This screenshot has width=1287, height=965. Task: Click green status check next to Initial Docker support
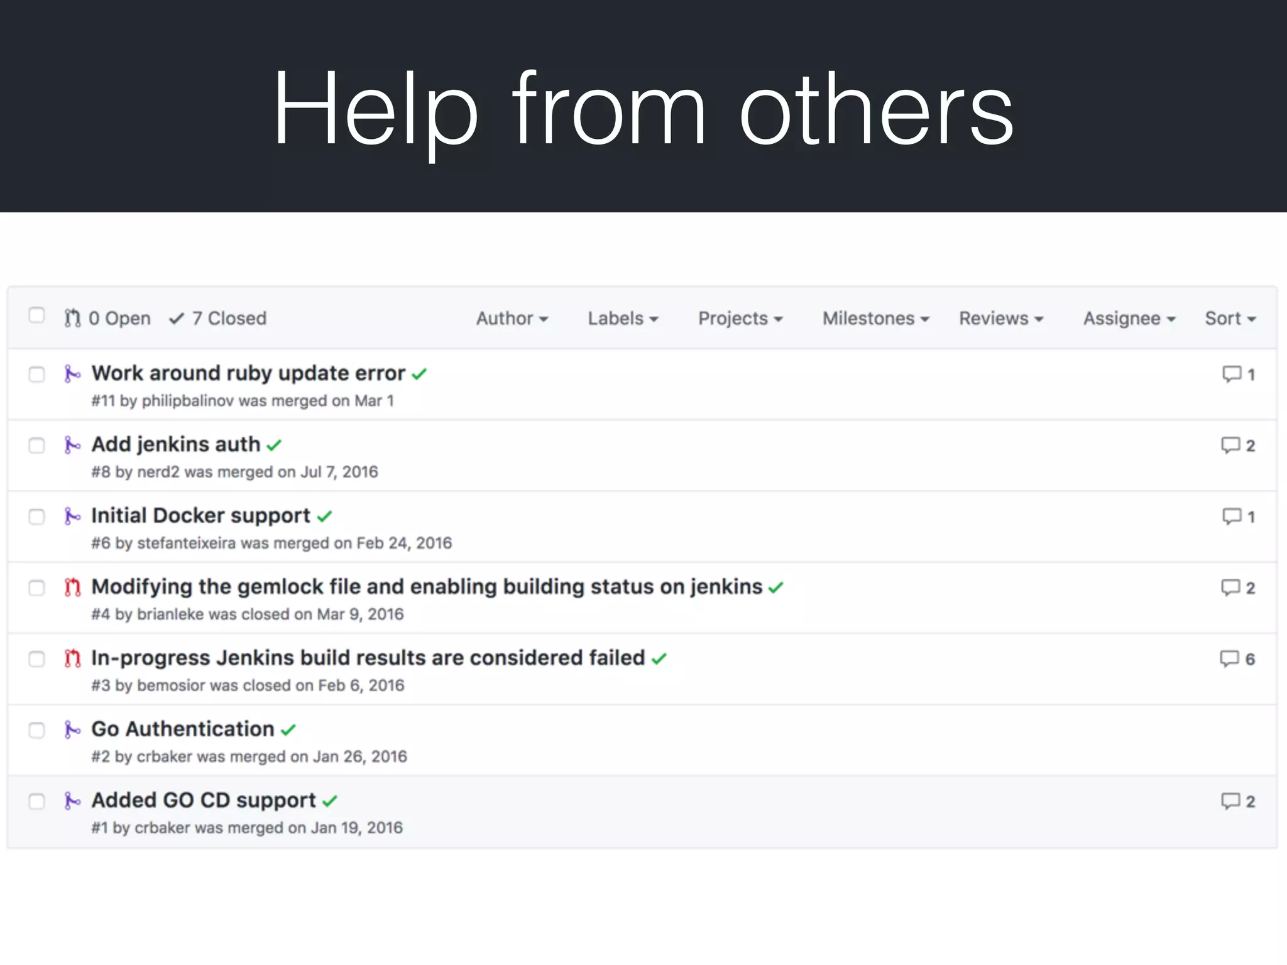click(x=324, y=516)
